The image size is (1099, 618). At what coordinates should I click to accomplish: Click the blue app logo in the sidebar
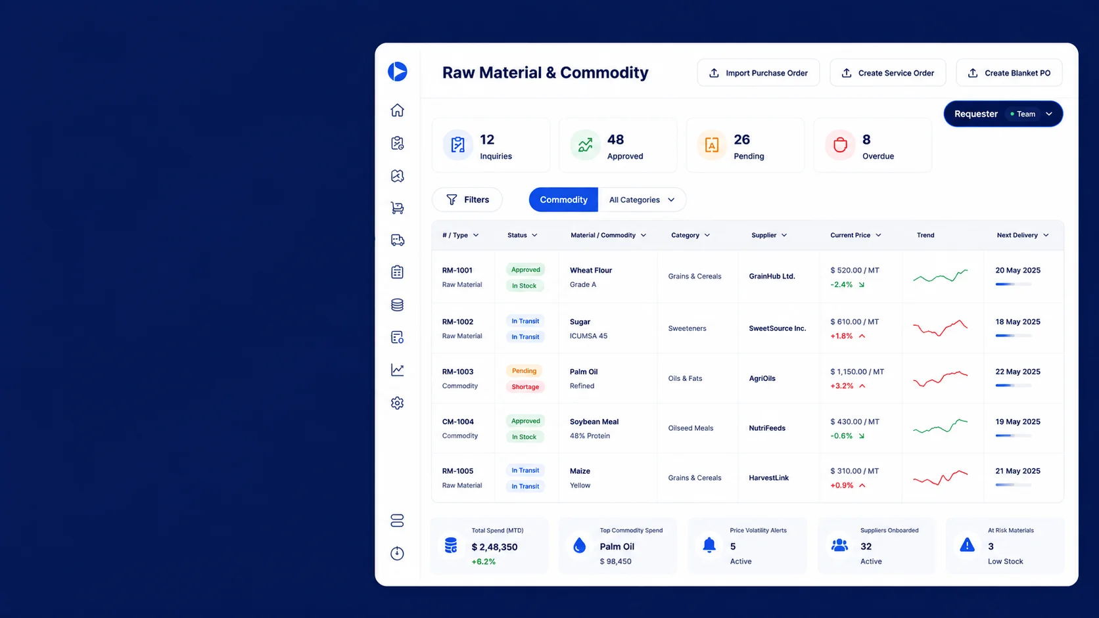tap(397, 71)
